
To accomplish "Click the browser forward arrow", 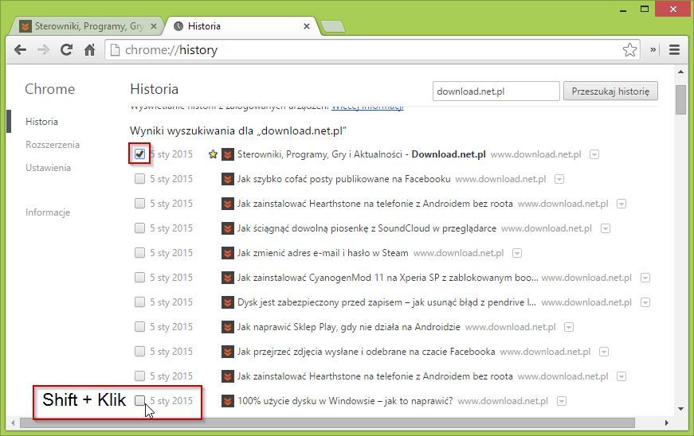I will [x=43, y=50].
